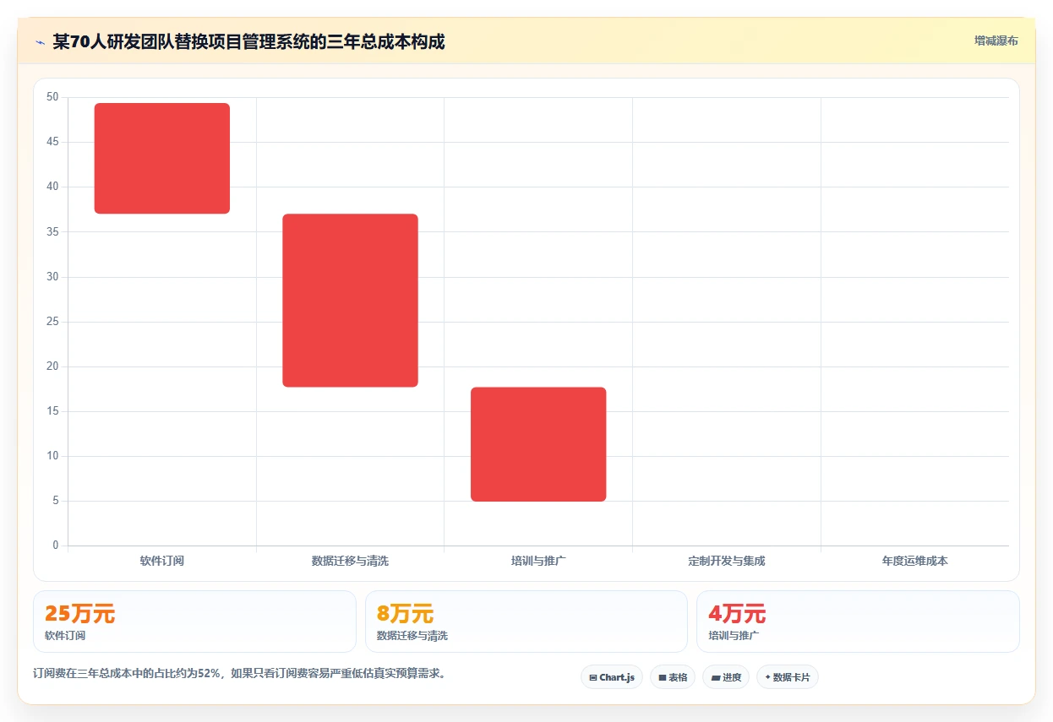
Task: Click the y-axis value 0
Action: [x=56, y=546]
